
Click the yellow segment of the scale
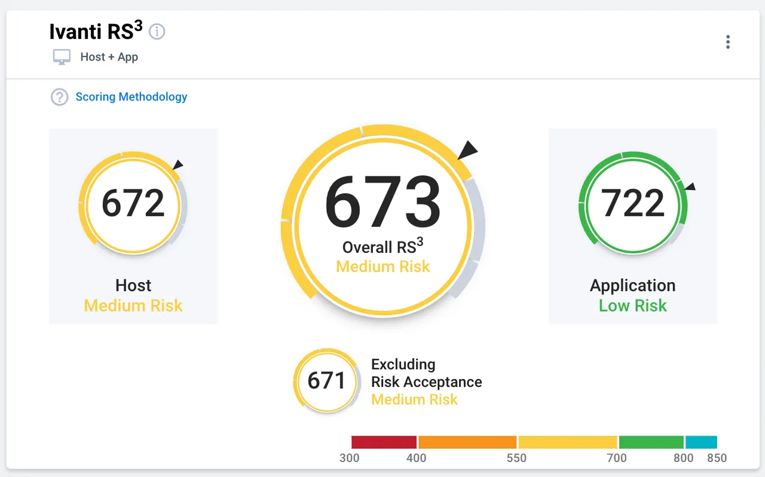568,442
